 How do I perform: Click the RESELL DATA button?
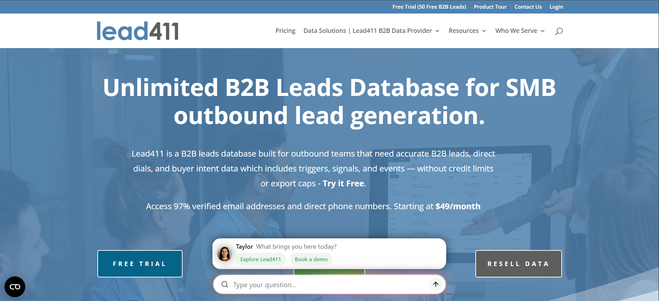tap(519, 264)
